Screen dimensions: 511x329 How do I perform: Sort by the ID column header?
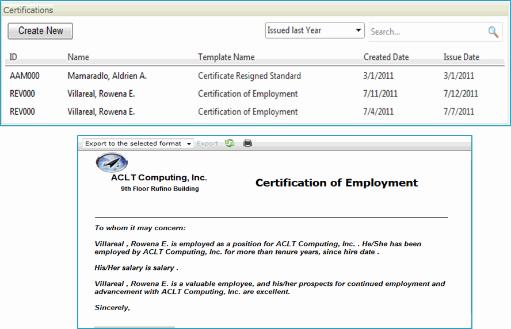coord(13,57)
